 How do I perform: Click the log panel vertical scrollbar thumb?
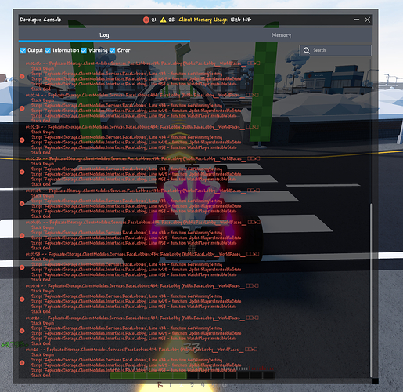[371, 290]
